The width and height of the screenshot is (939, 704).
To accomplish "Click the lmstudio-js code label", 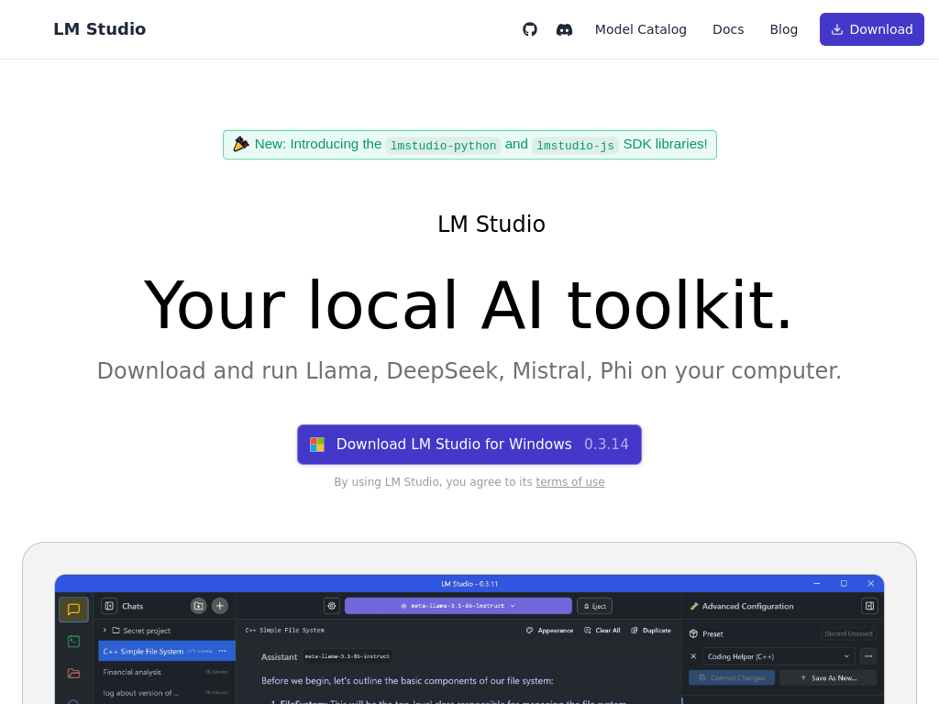I will pyautogui.click(x=576, y=146).
